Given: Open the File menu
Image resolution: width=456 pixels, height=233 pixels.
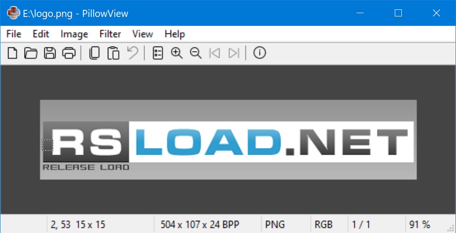Looking at the screenshot, I should click(14, 34).
